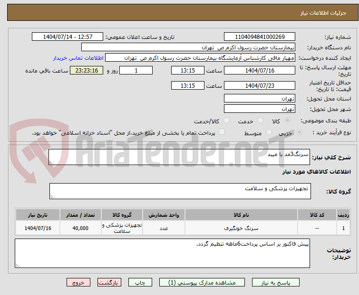The width and height of the screenshot is (359, 295).
Task: Click the response deadline time 13:15 field
Action: [187, 70]
